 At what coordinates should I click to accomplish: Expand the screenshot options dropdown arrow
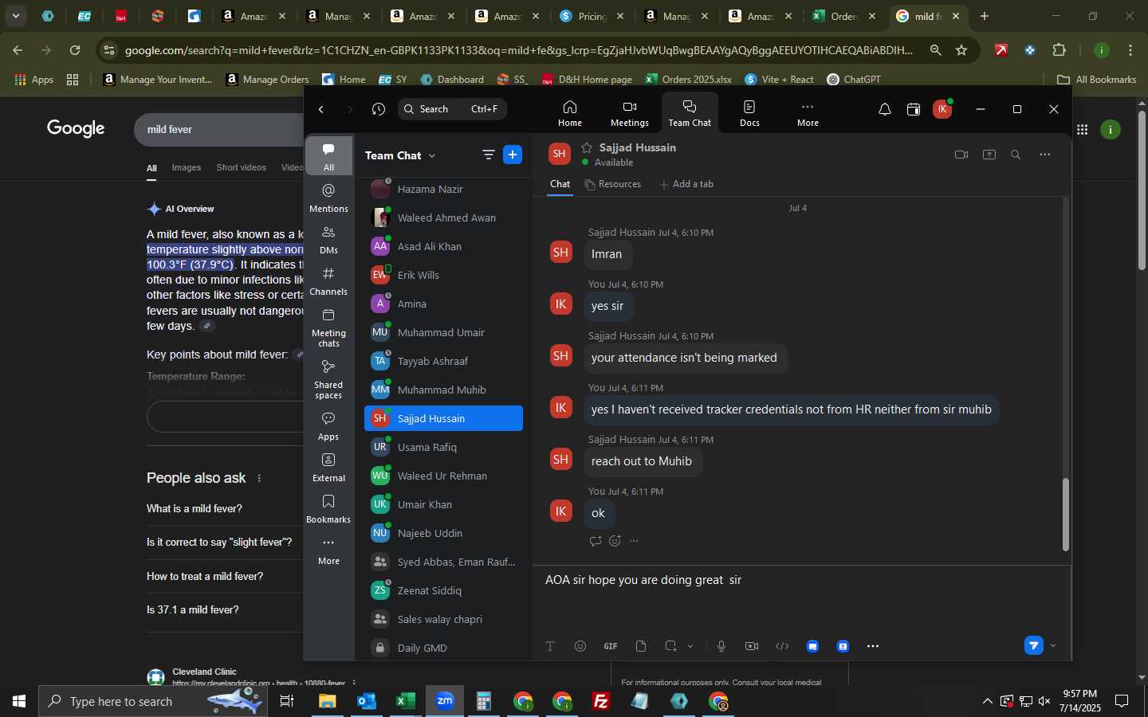tap(690, 646)
